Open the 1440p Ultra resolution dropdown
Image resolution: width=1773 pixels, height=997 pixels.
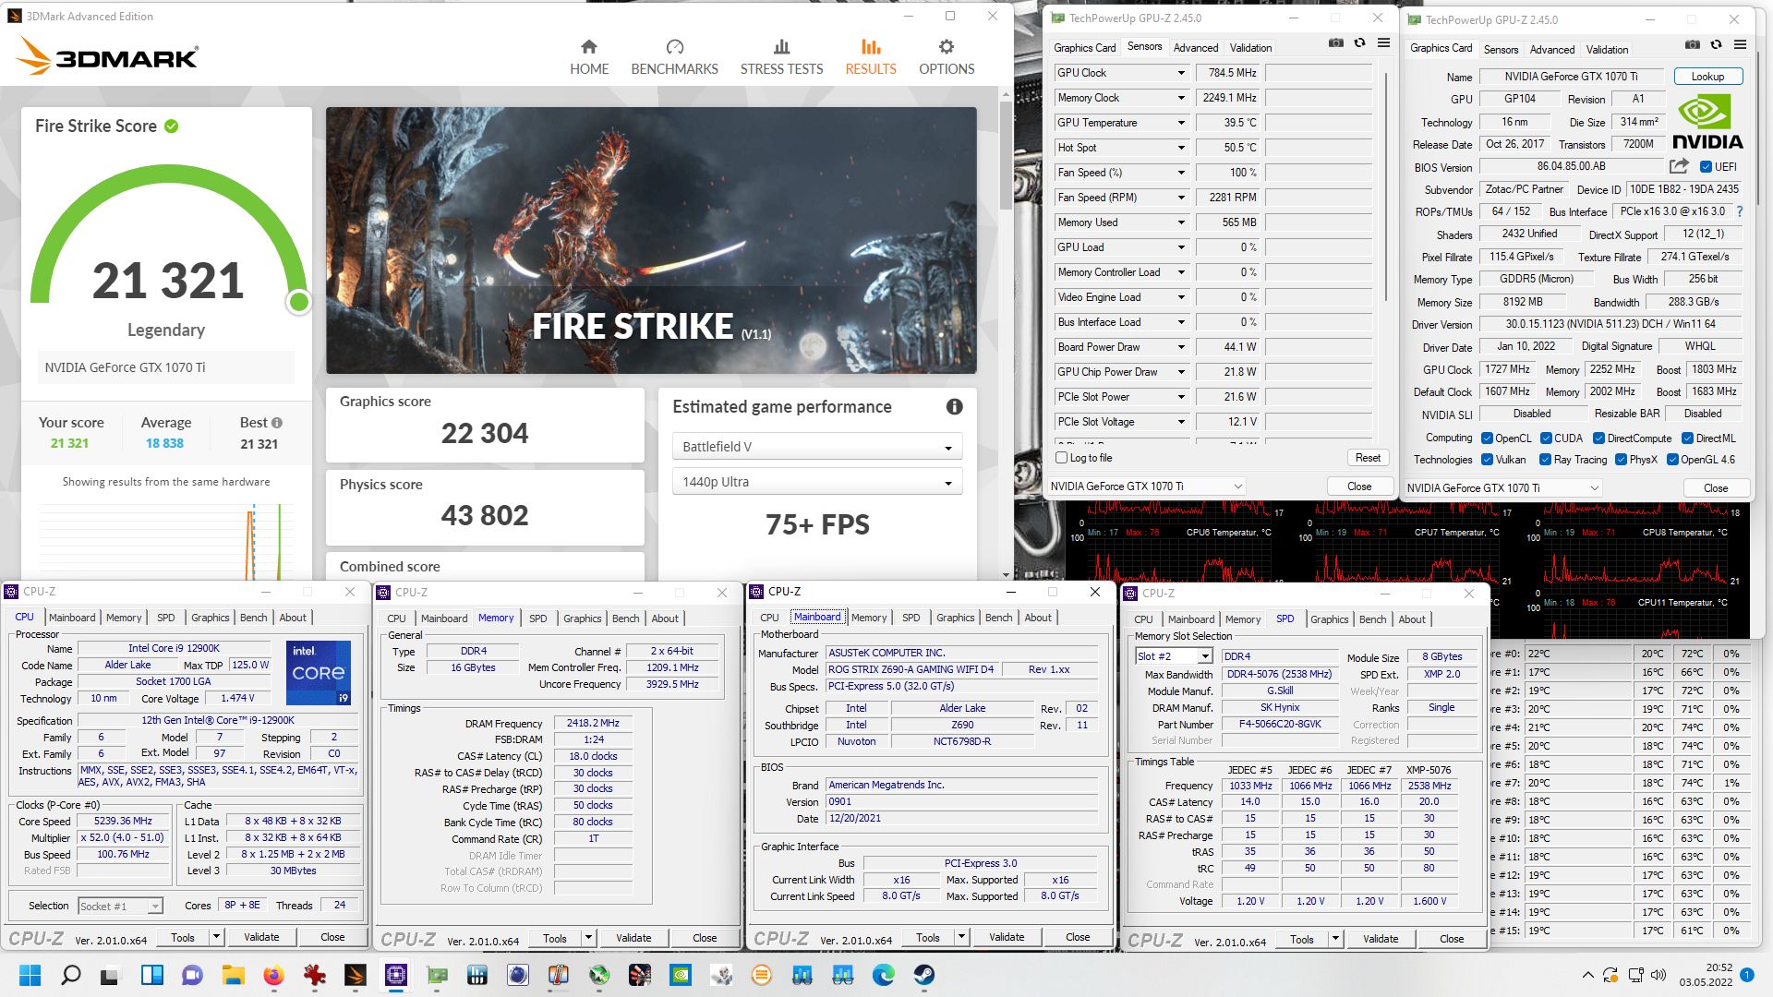click(817, 482)
